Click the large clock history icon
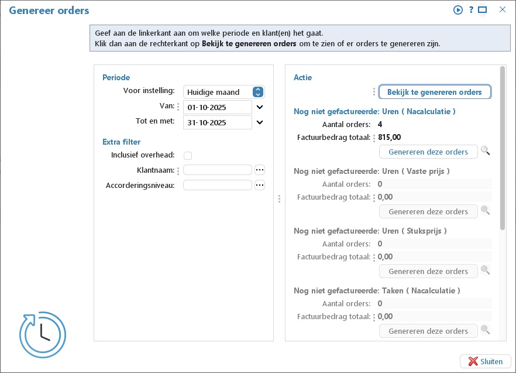 (x=43, y=335)
